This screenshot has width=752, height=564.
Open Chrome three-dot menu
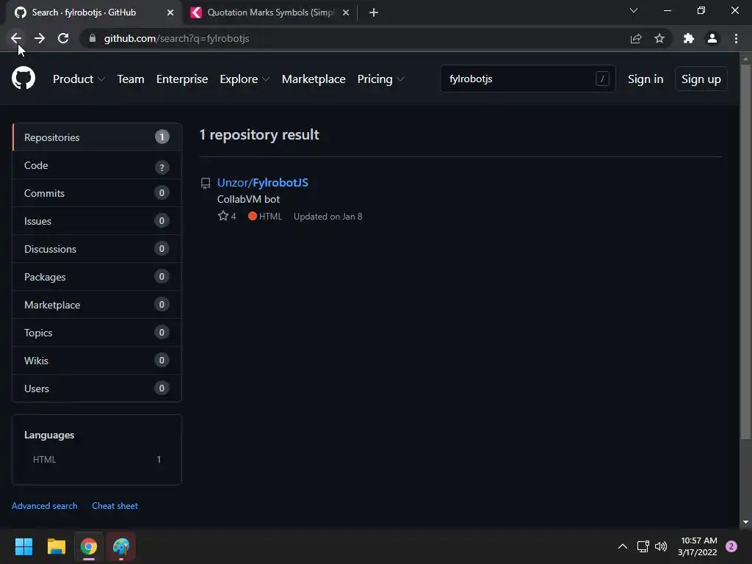click(736, 38)
